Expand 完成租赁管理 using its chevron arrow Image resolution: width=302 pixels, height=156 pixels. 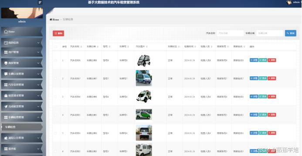(x=38, y=107)
